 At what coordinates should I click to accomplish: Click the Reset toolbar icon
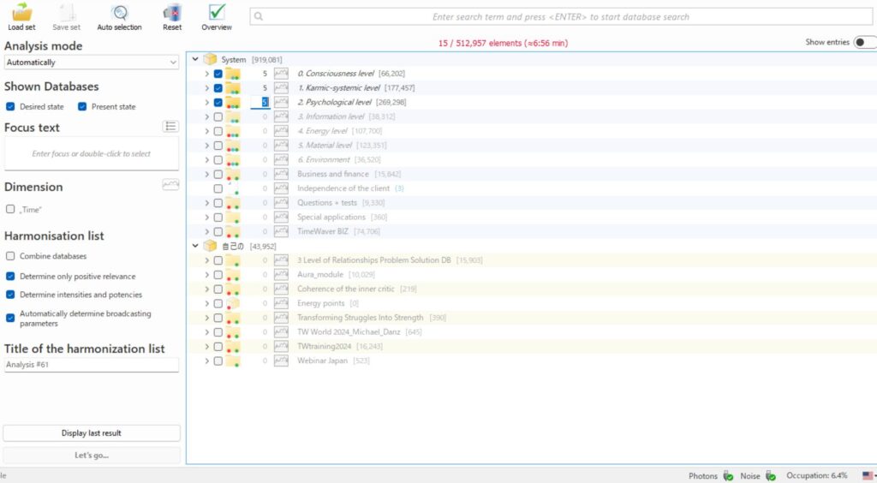click(x=172, y=13)
